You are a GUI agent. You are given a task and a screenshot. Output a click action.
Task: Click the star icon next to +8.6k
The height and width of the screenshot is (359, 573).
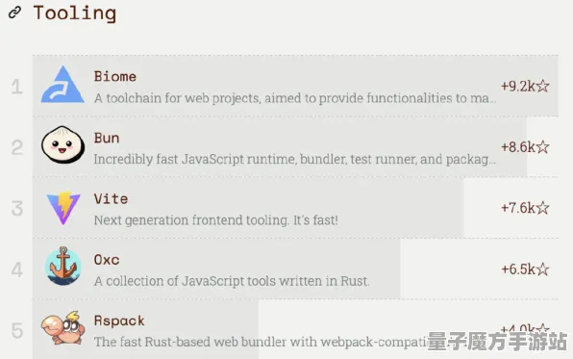click(543, 147)
